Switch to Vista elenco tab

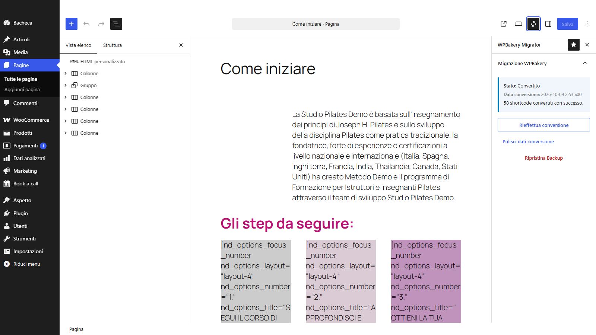(78, 45)
